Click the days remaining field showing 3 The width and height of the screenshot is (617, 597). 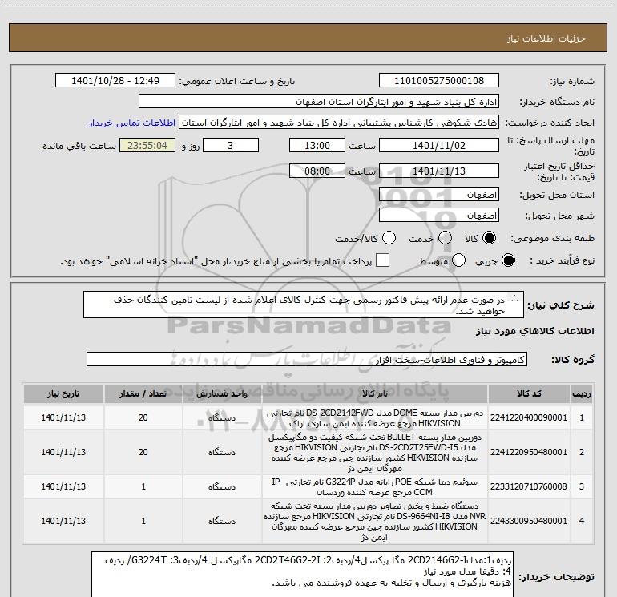click(231, 146)
